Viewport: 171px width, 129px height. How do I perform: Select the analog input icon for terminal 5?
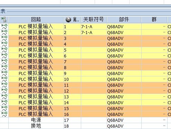point(4,50)
